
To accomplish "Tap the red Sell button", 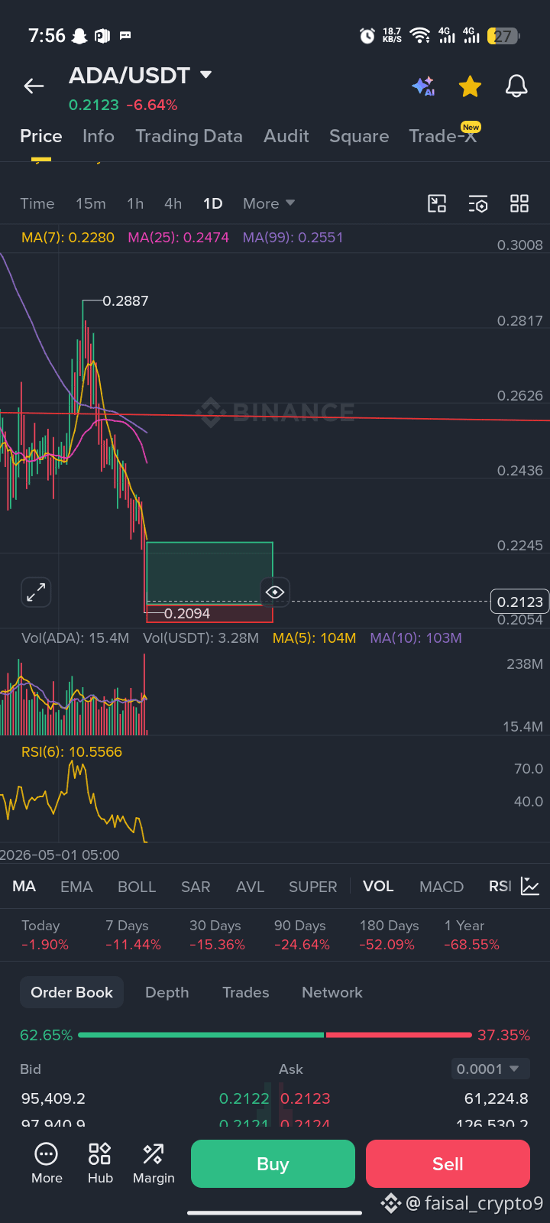I will click(448, 1164).
